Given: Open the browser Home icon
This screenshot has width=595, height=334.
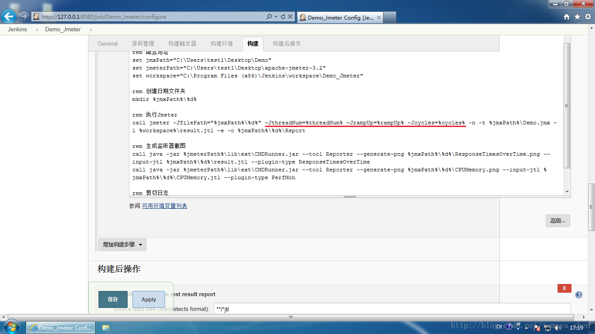Looking at the screenshot, I should click(567, 17).
